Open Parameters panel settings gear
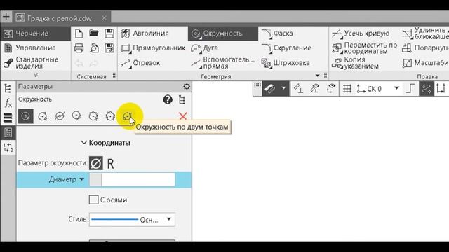 point(187,86)
